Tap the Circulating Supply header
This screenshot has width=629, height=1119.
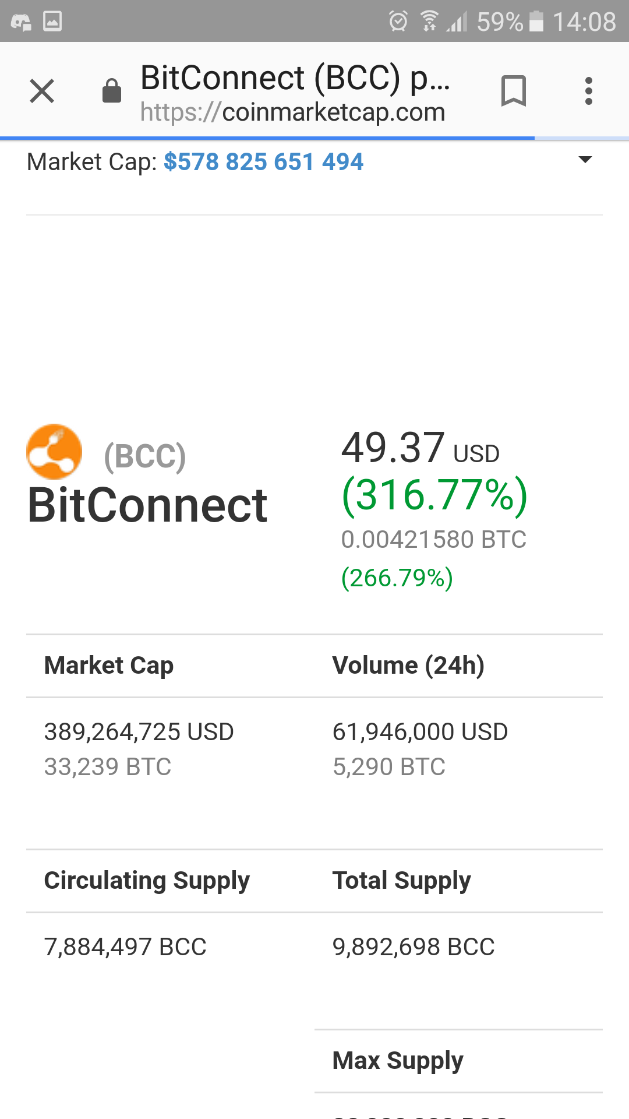pos(147,880)
